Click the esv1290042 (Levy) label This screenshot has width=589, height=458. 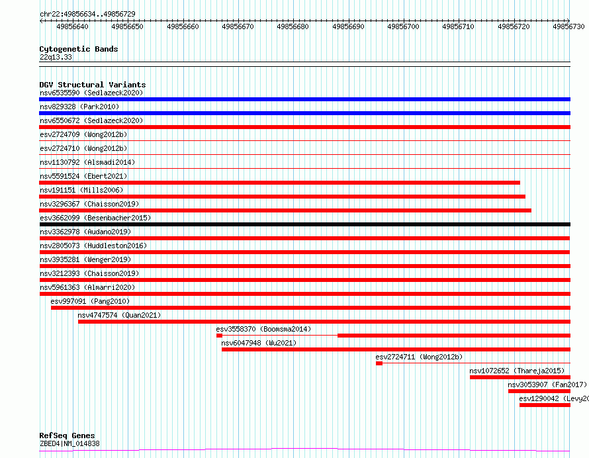coord(554,398)
